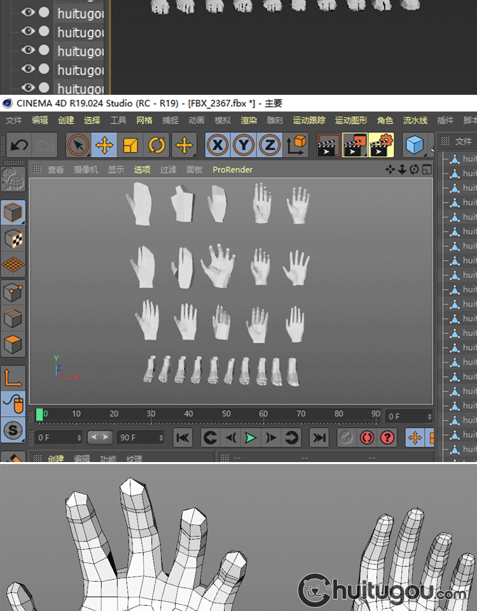The image size is (477, 611).
Task: Toggle the X axis lock
Action: (218, 146)
